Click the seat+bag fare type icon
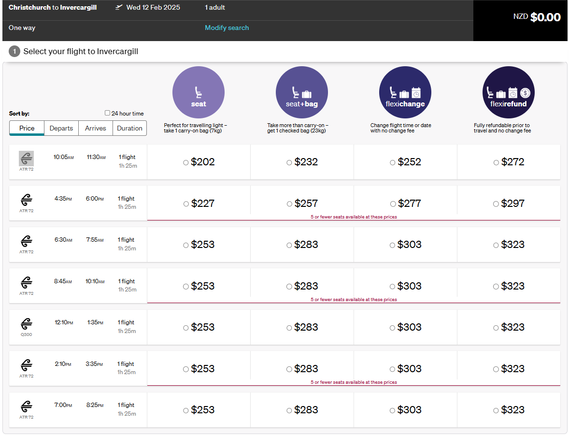 tap(302, 92)
